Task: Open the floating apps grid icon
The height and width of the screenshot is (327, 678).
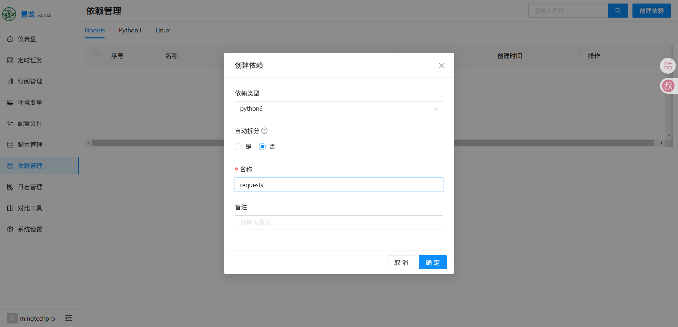Action: [x=668, y=66]
